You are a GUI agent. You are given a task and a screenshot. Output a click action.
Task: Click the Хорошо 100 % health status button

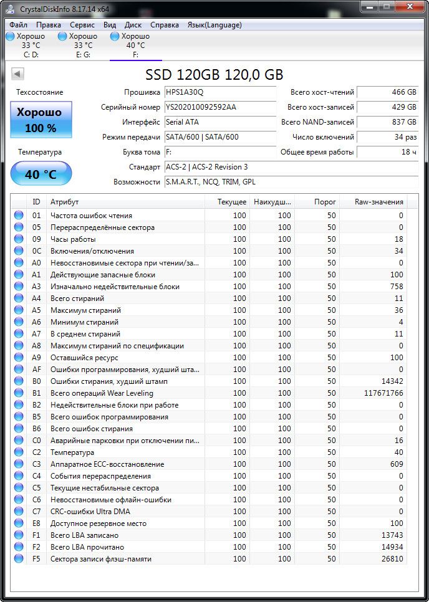point(41,120)
